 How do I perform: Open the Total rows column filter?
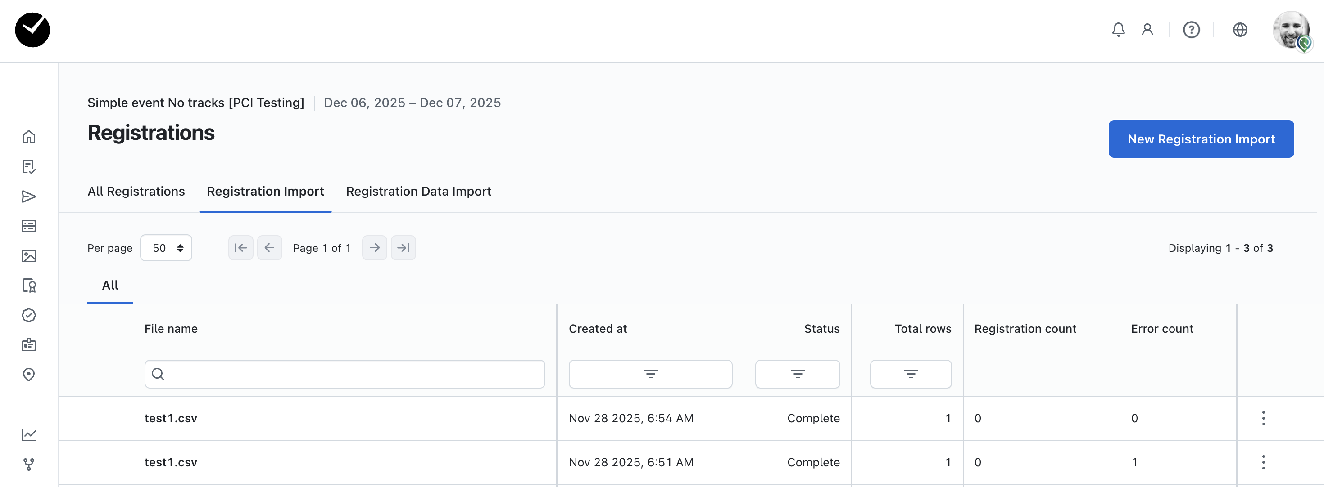coord(910,374)
